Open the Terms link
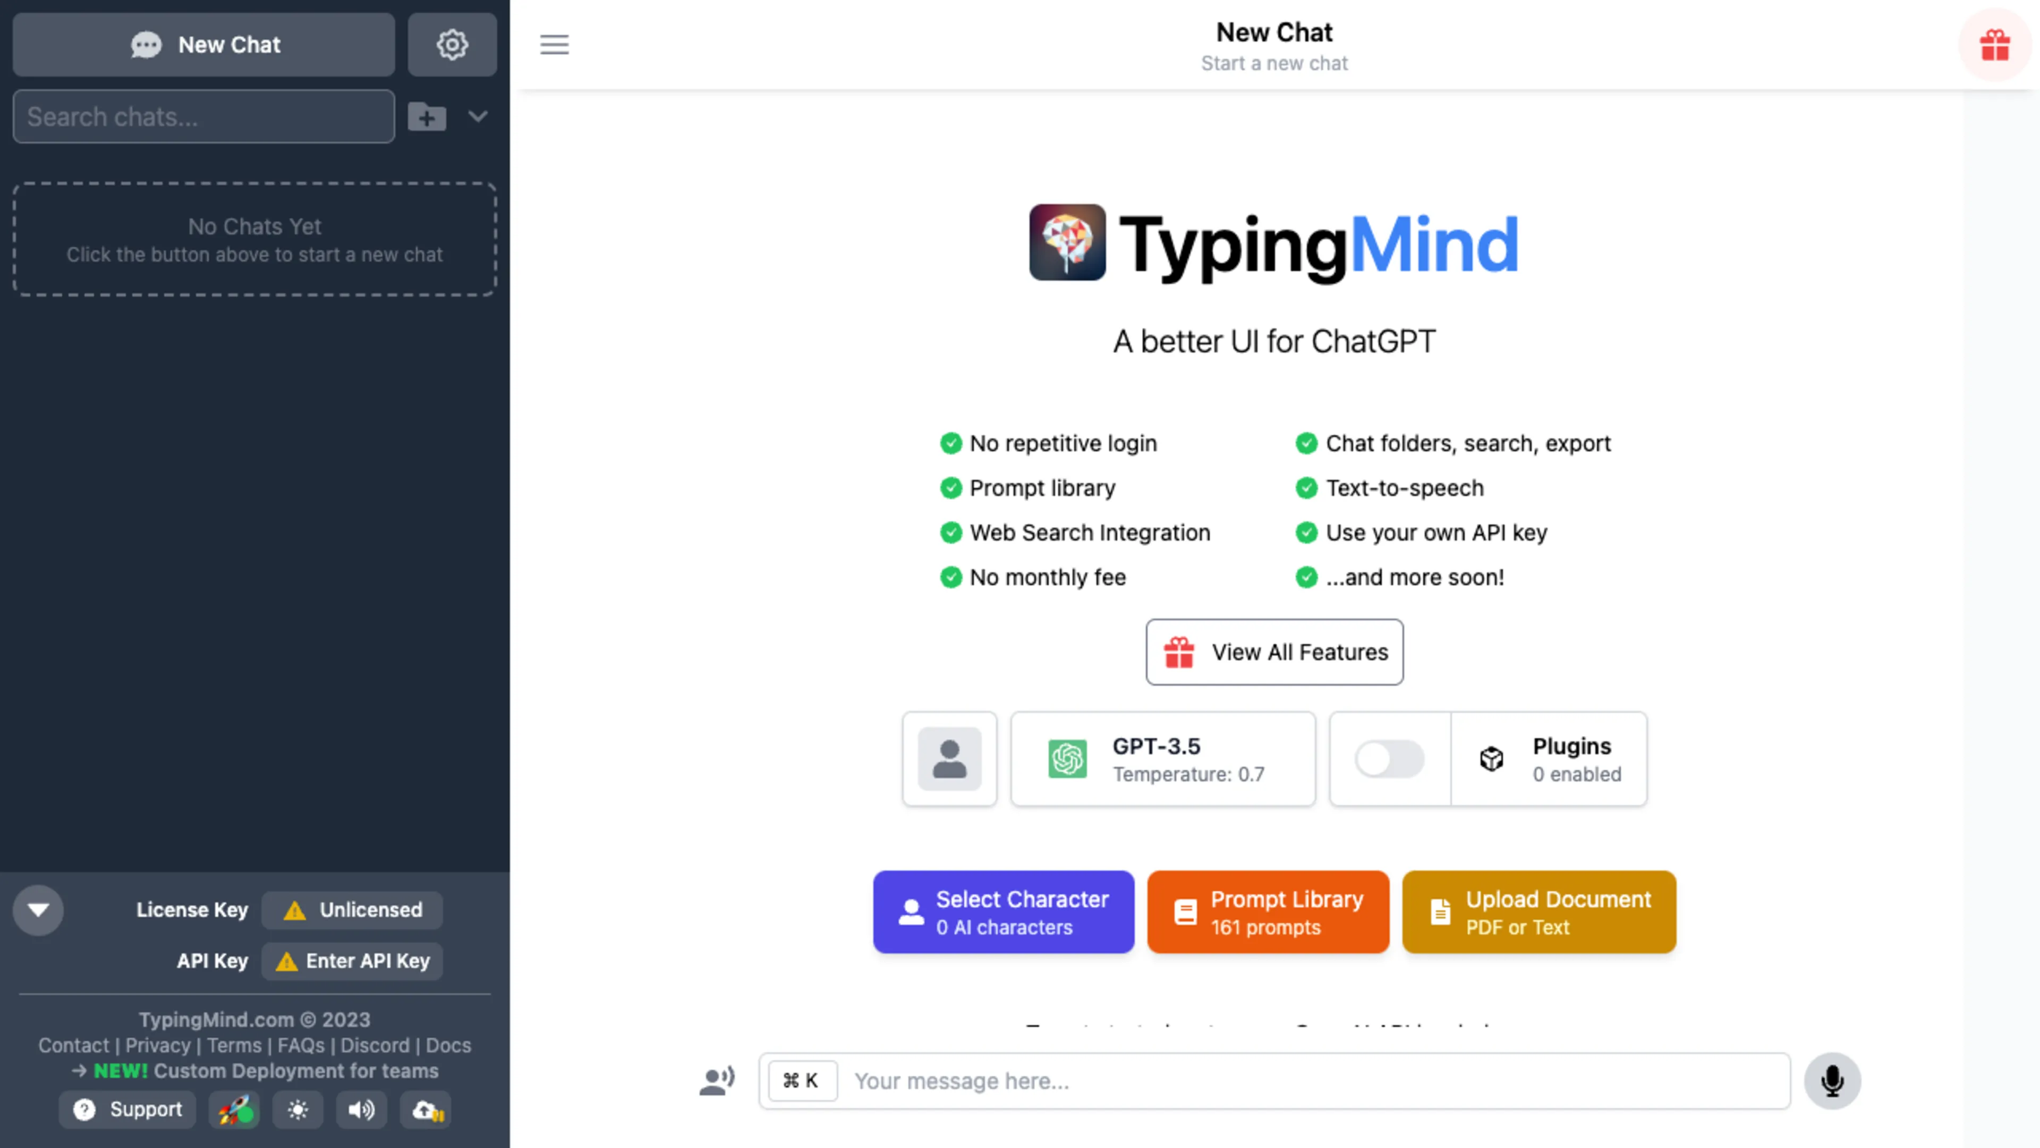The height and width of the screenshot is (1148, 2040). point(234,1045)
